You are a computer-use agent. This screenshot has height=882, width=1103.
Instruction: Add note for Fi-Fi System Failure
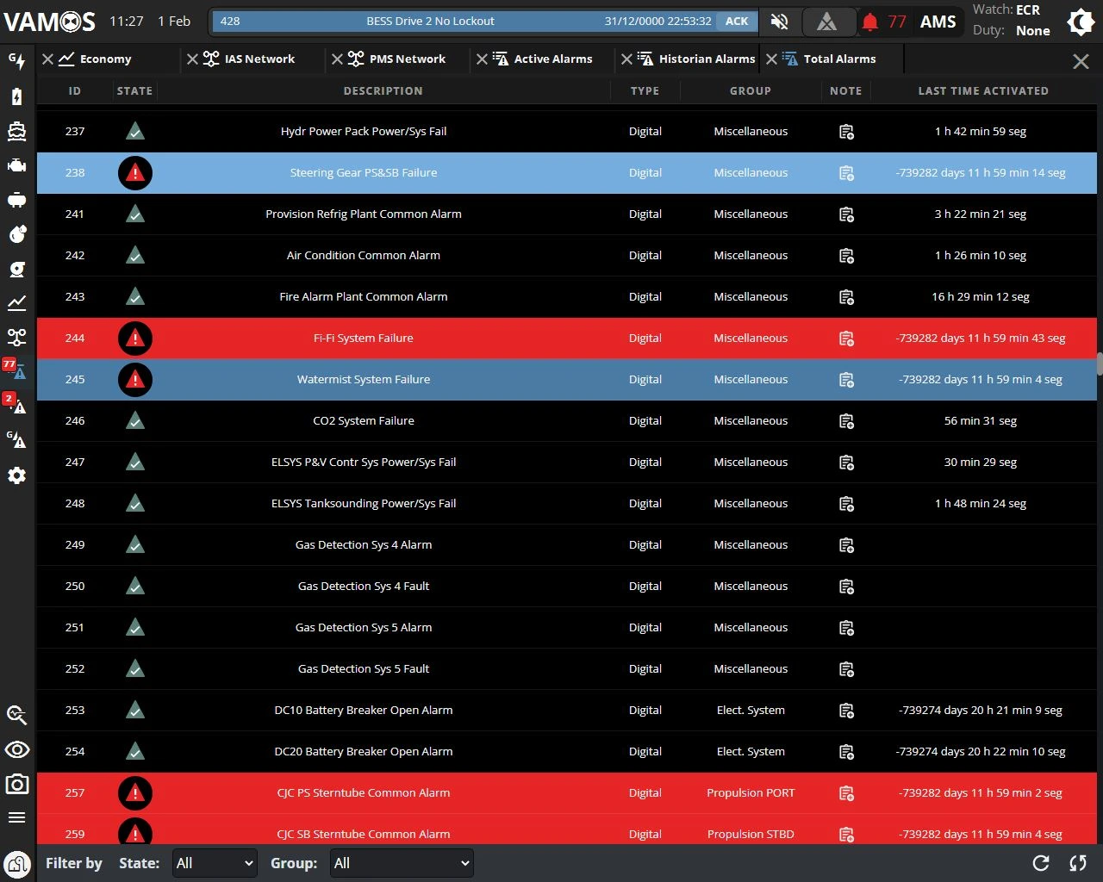coord(846,339)
